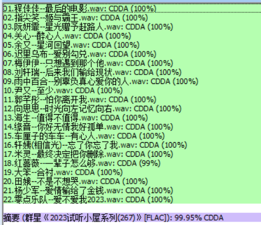Select row 10.尹又--至少.wav
Screen dimensions: 261x225
[x=132, y=91]
